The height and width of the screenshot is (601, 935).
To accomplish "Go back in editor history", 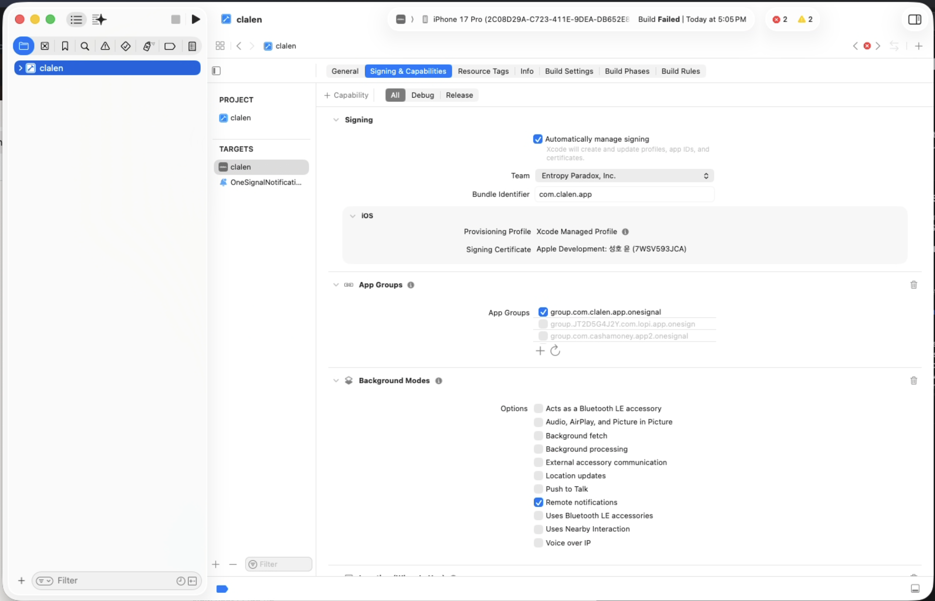I will pos(239,46).
